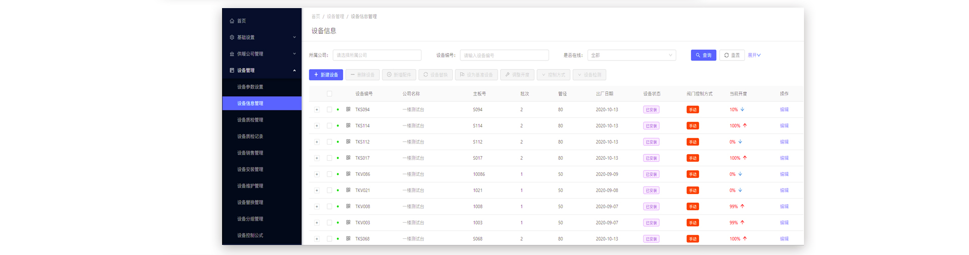Image resolution: width=969 pixels, height=255 pixels.
Task: Go to 设备安装管理 menu item
Action: pos(250,169)
